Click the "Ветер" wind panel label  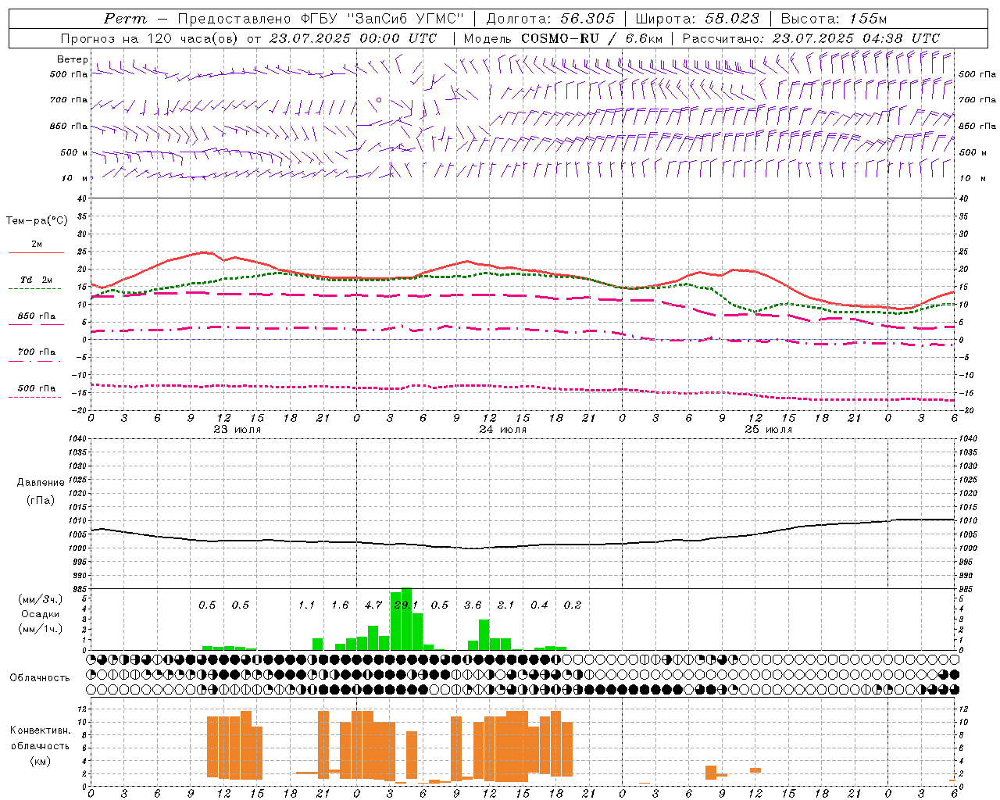pyautogui.click(x=73, y=59)
